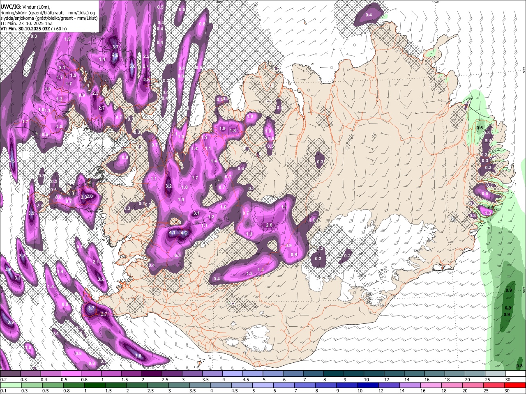Viewport: 526px width, 394px height.
Task: Click the '(+60 h)' forecast offset text
Action: (x=59, y=29)
